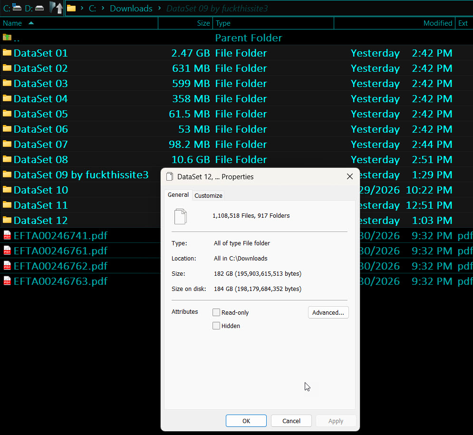Viewport: 473px width, 435px height.
Task: Click the go up one level icon
Action: click(x=57, y=8)
